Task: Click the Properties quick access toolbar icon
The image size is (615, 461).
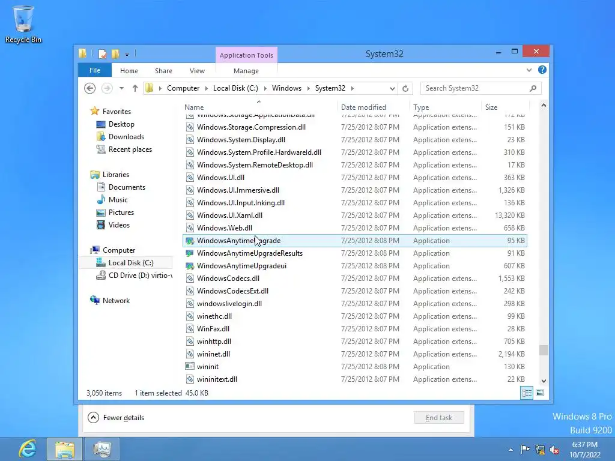Action: tap(102, 53)
